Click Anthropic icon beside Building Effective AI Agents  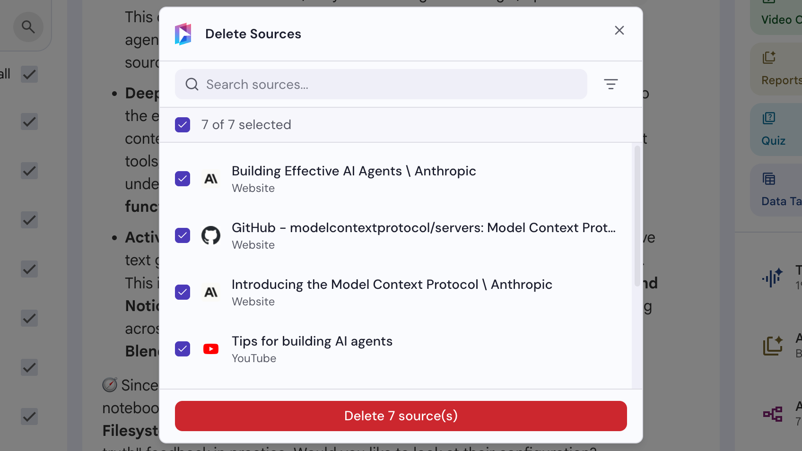tap(211, 179)
